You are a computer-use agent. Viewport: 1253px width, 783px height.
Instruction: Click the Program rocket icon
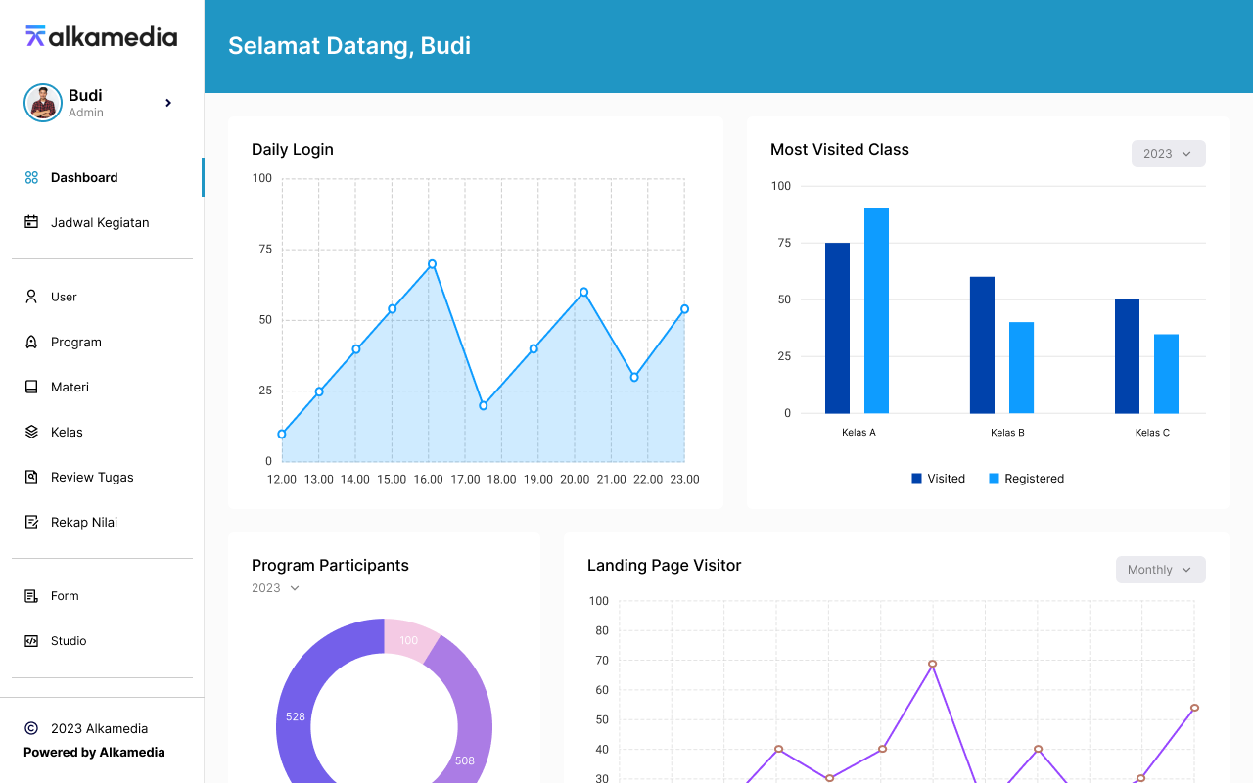tap(31, 342)
